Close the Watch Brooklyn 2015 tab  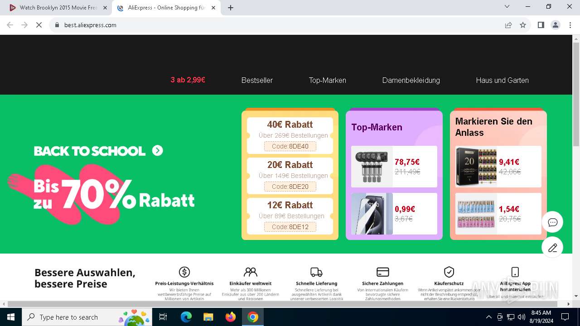pyautogui.click(x=105, y=8)
